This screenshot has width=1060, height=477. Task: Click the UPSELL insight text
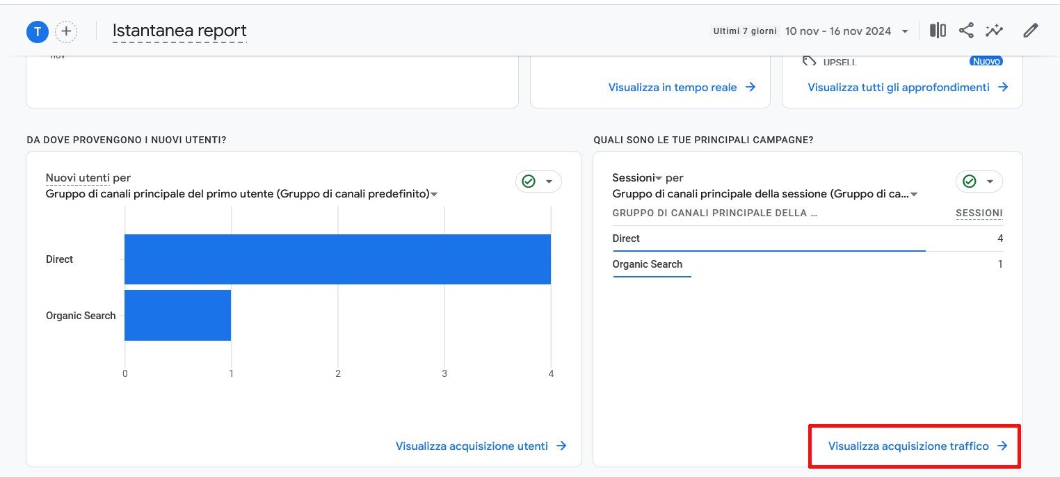[840, 62]
